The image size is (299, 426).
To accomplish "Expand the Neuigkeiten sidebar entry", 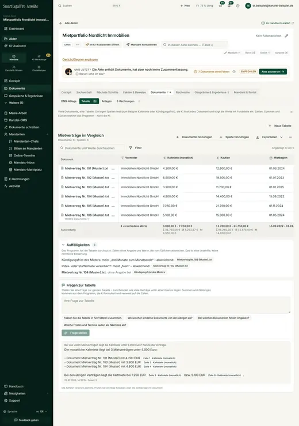I will tap(48, 393).
